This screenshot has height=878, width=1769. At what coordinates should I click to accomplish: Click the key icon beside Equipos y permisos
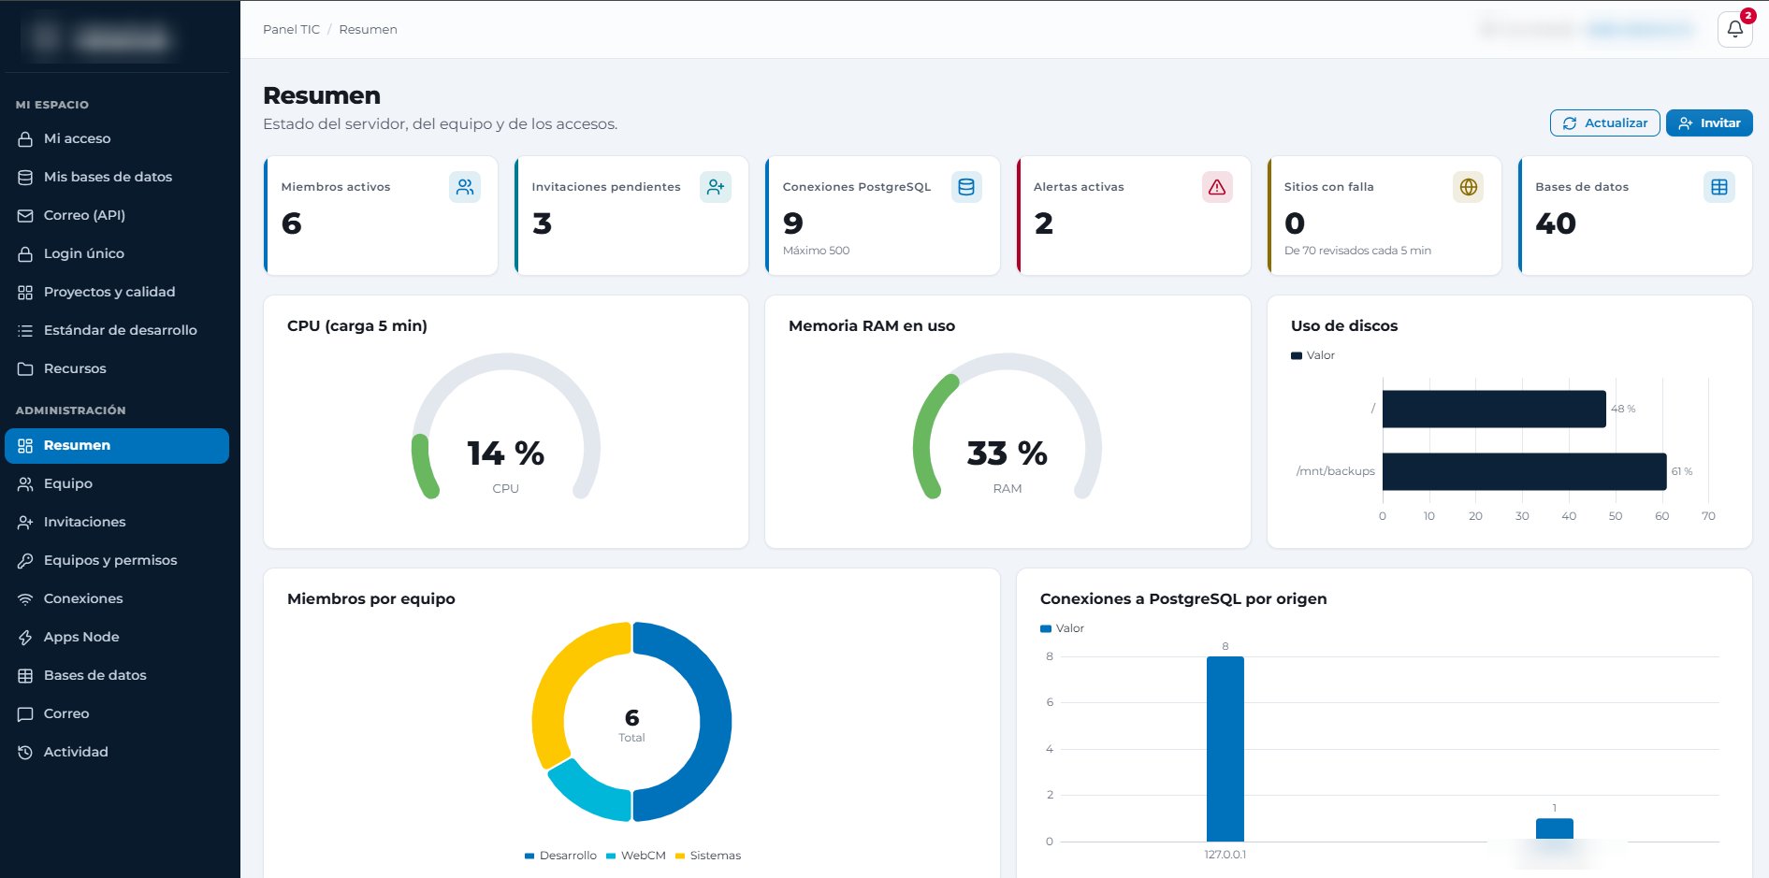click(25, 560)
